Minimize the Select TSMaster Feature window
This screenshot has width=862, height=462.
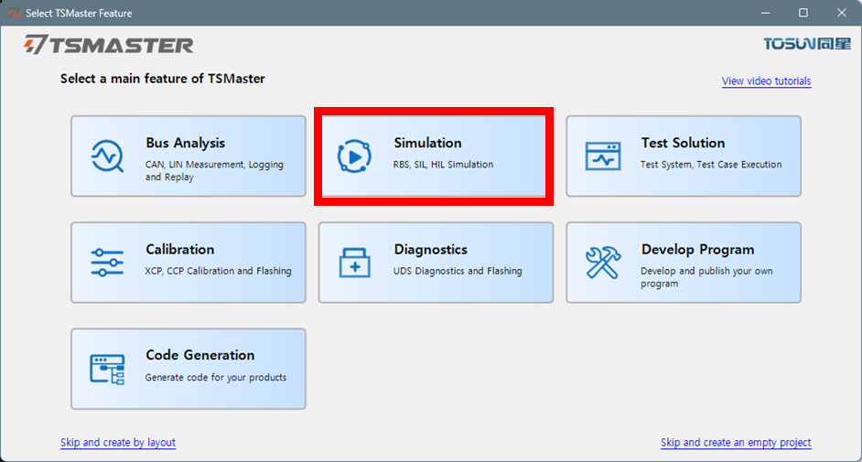pyautogui.click(x=765, y=13)
